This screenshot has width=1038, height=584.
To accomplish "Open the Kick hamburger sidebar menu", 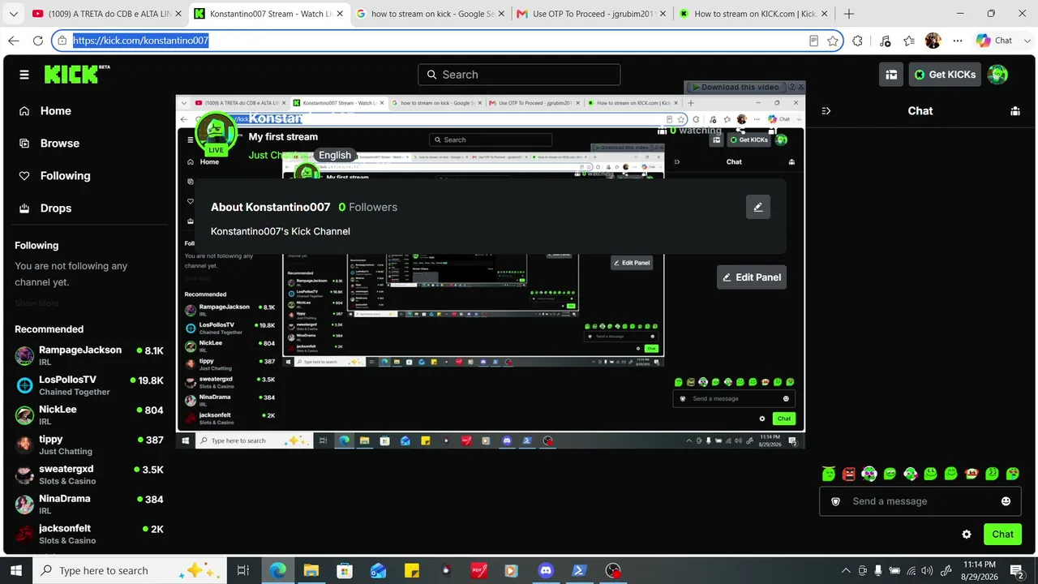I will [24, 75].
